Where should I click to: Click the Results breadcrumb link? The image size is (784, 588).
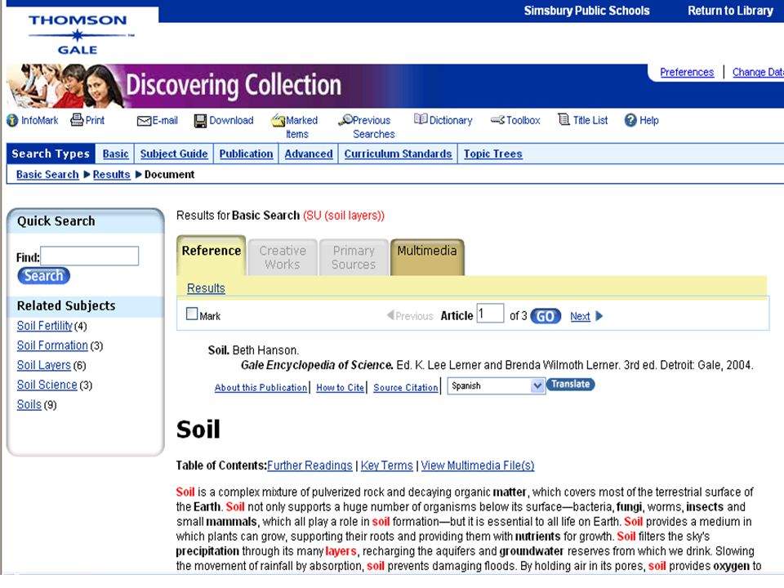112,175
